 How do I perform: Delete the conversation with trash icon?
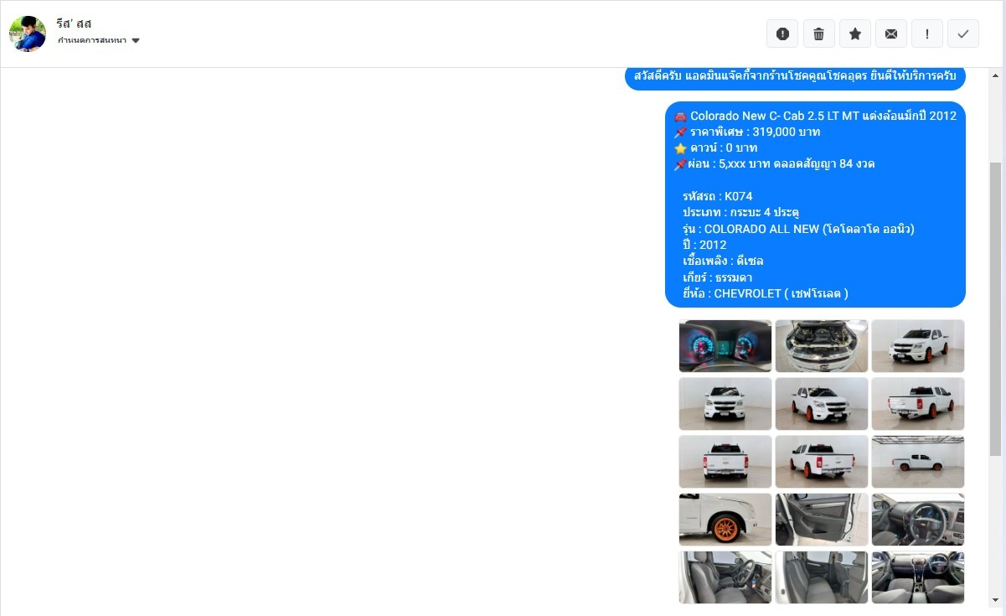pos(818,34)
